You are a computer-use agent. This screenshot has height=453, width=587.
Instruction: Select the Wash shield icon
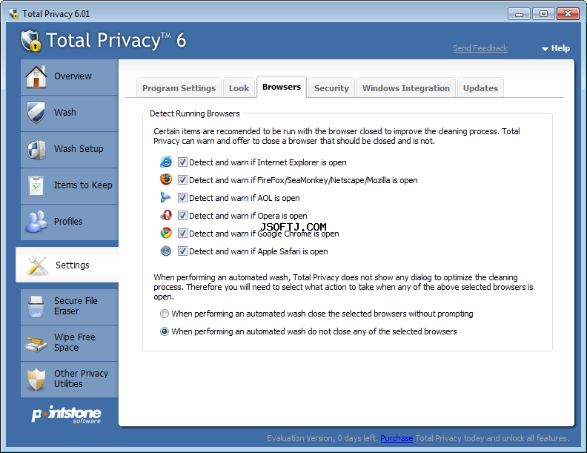[36, 113]
